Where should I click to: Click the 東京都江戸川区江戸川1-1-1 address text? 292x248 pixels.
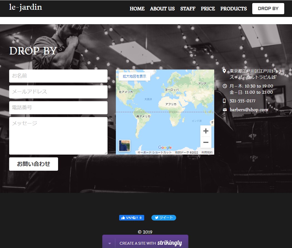click(x=255, y=71)
